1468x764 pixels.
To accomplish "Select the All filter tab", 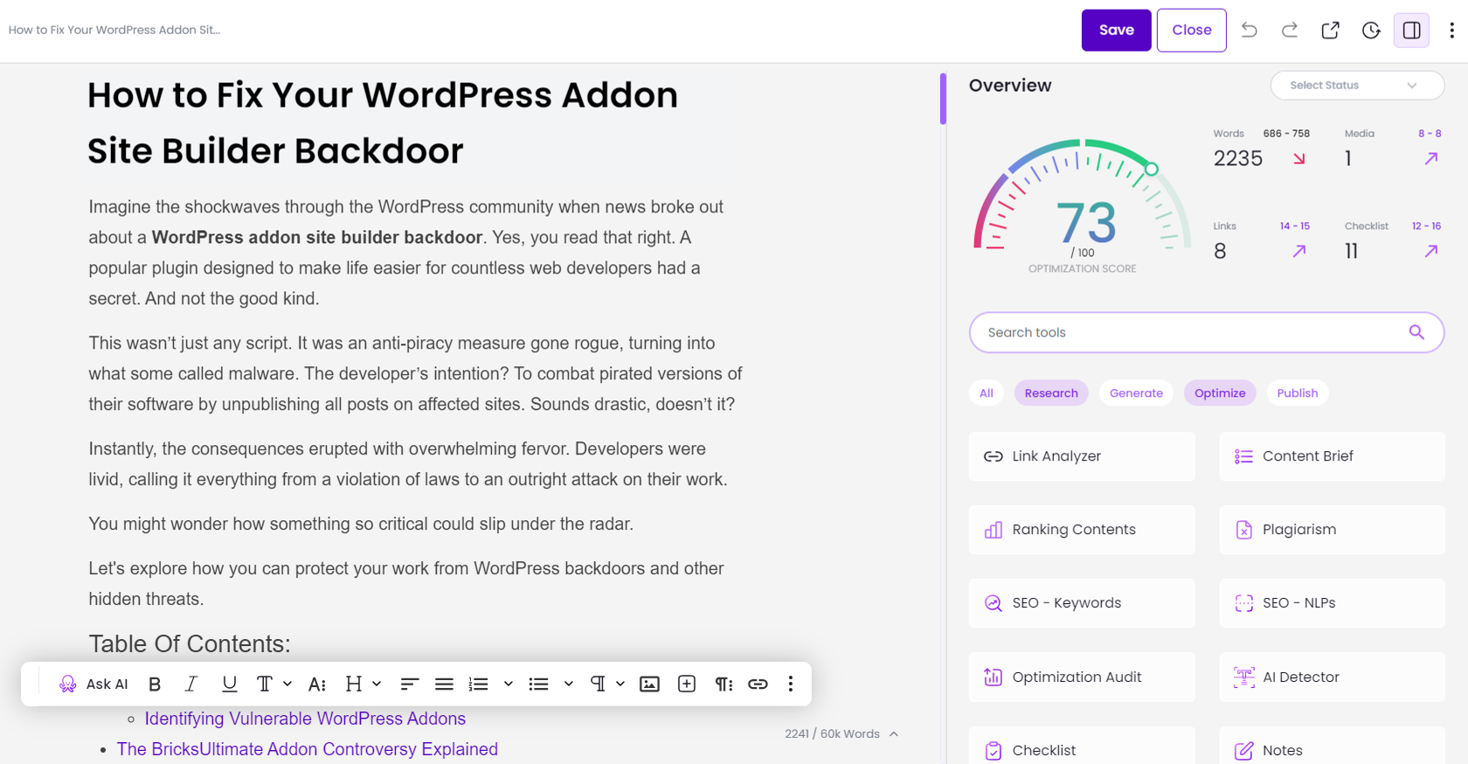I will tap(986, 393).
